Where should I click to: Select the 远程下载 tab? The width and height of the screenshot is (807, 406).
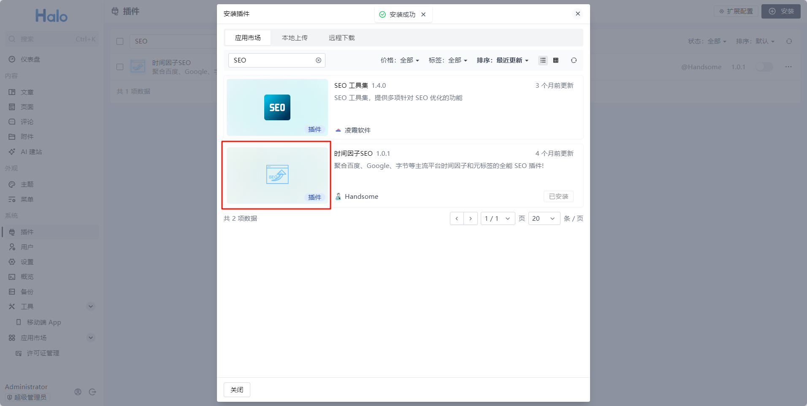[x=341, y=38]
